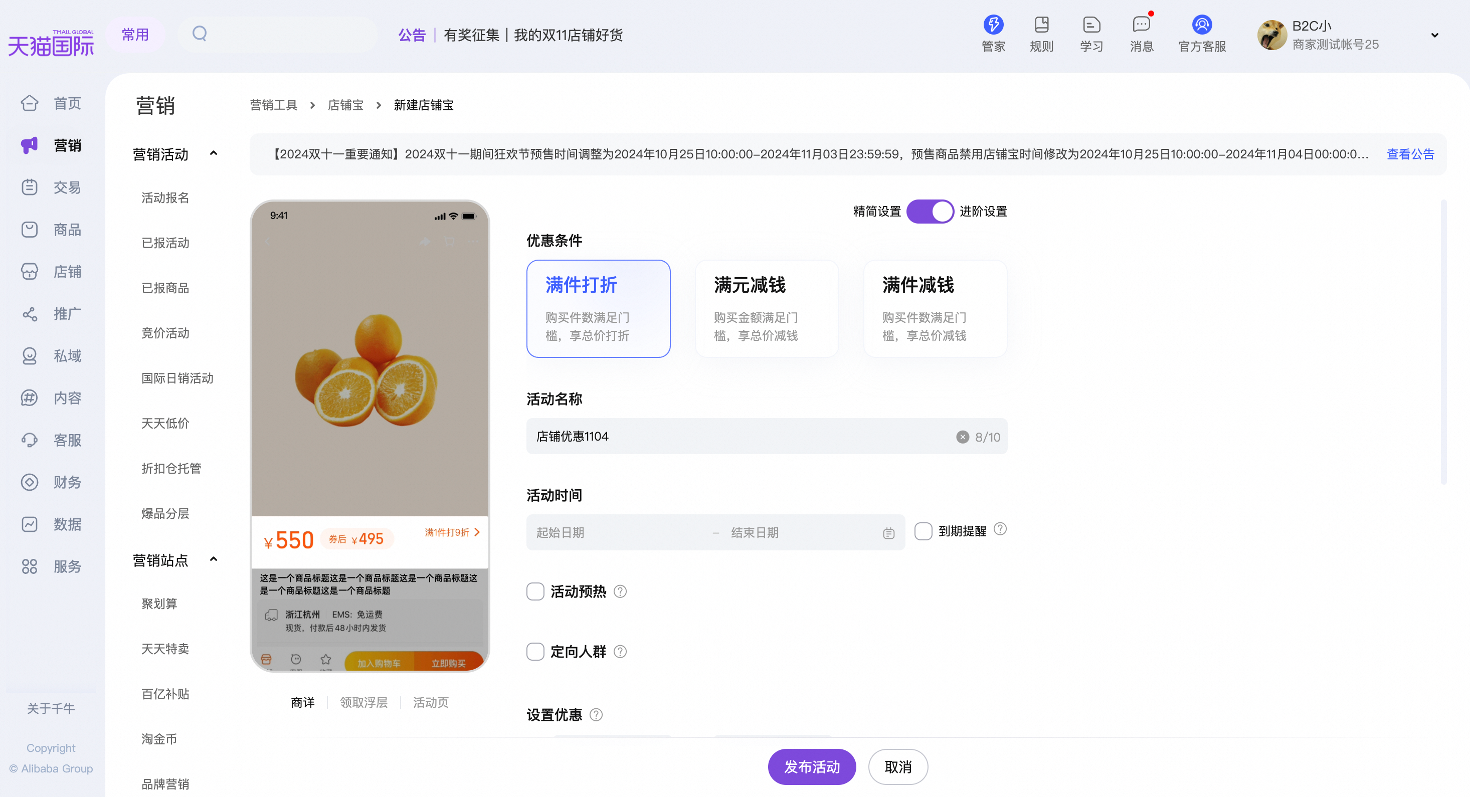Select 满元减钱 discount condition card
The width and height of the screenshot is (1470, 797).
tap(767, 309)
